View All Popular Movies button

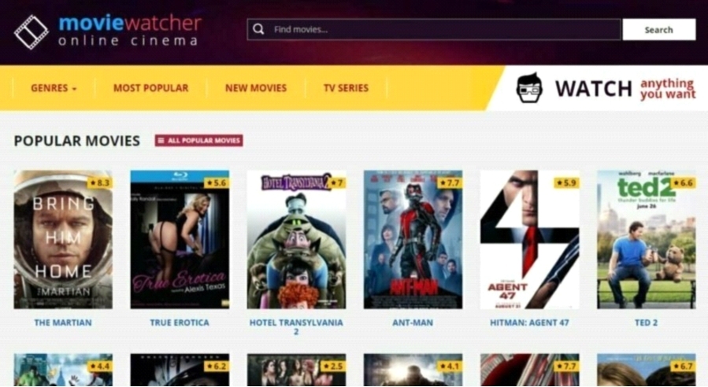point(198,140)
